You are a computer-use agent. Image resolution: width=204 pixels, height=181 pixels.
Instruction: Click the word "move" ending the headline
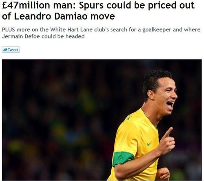coord(102,17)
